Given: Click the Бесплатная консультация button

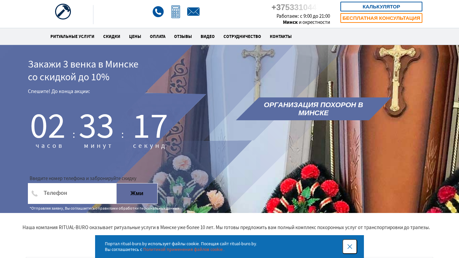Looking at the screenshot, I should tap(381, 18).
